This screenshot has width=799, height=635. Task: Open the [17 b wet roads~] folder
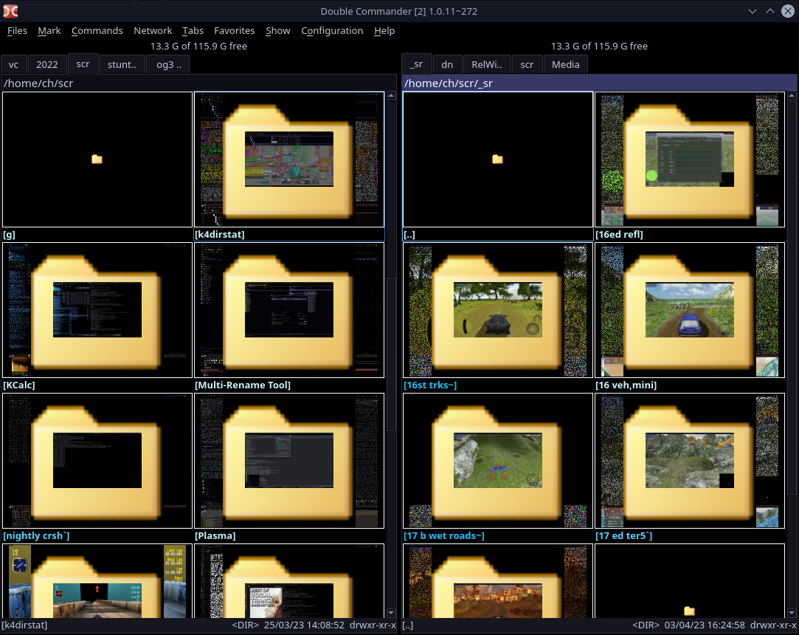497,461
